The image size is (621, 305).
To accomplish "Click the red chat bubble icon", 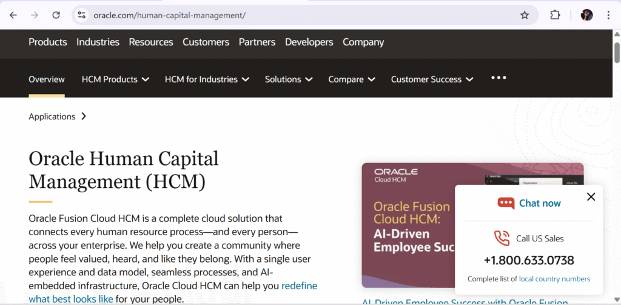I will pyautogui.click(x=506, y=203).
